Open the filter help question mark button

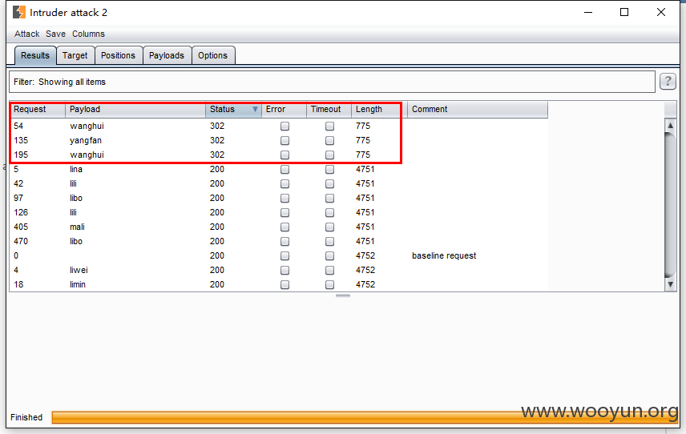668,82
